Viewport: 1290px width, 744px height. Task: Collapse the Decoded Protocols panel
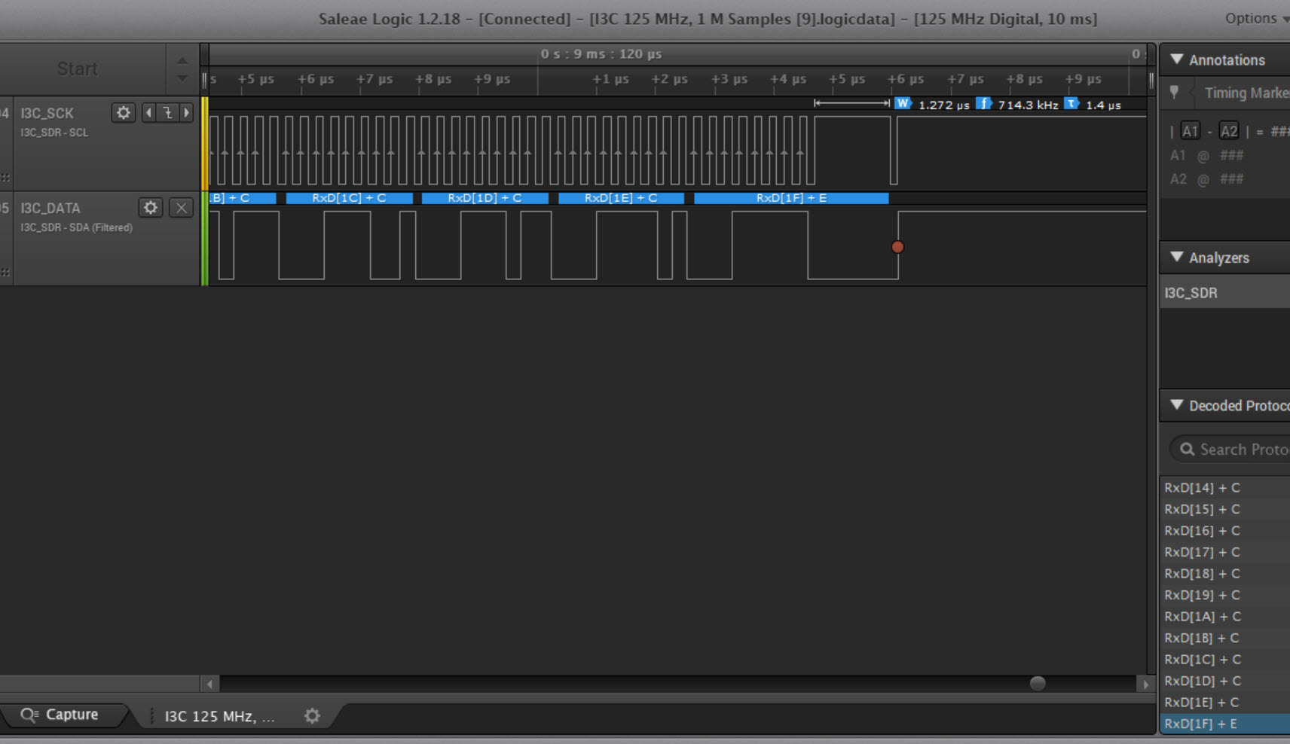pos(1178,405)
